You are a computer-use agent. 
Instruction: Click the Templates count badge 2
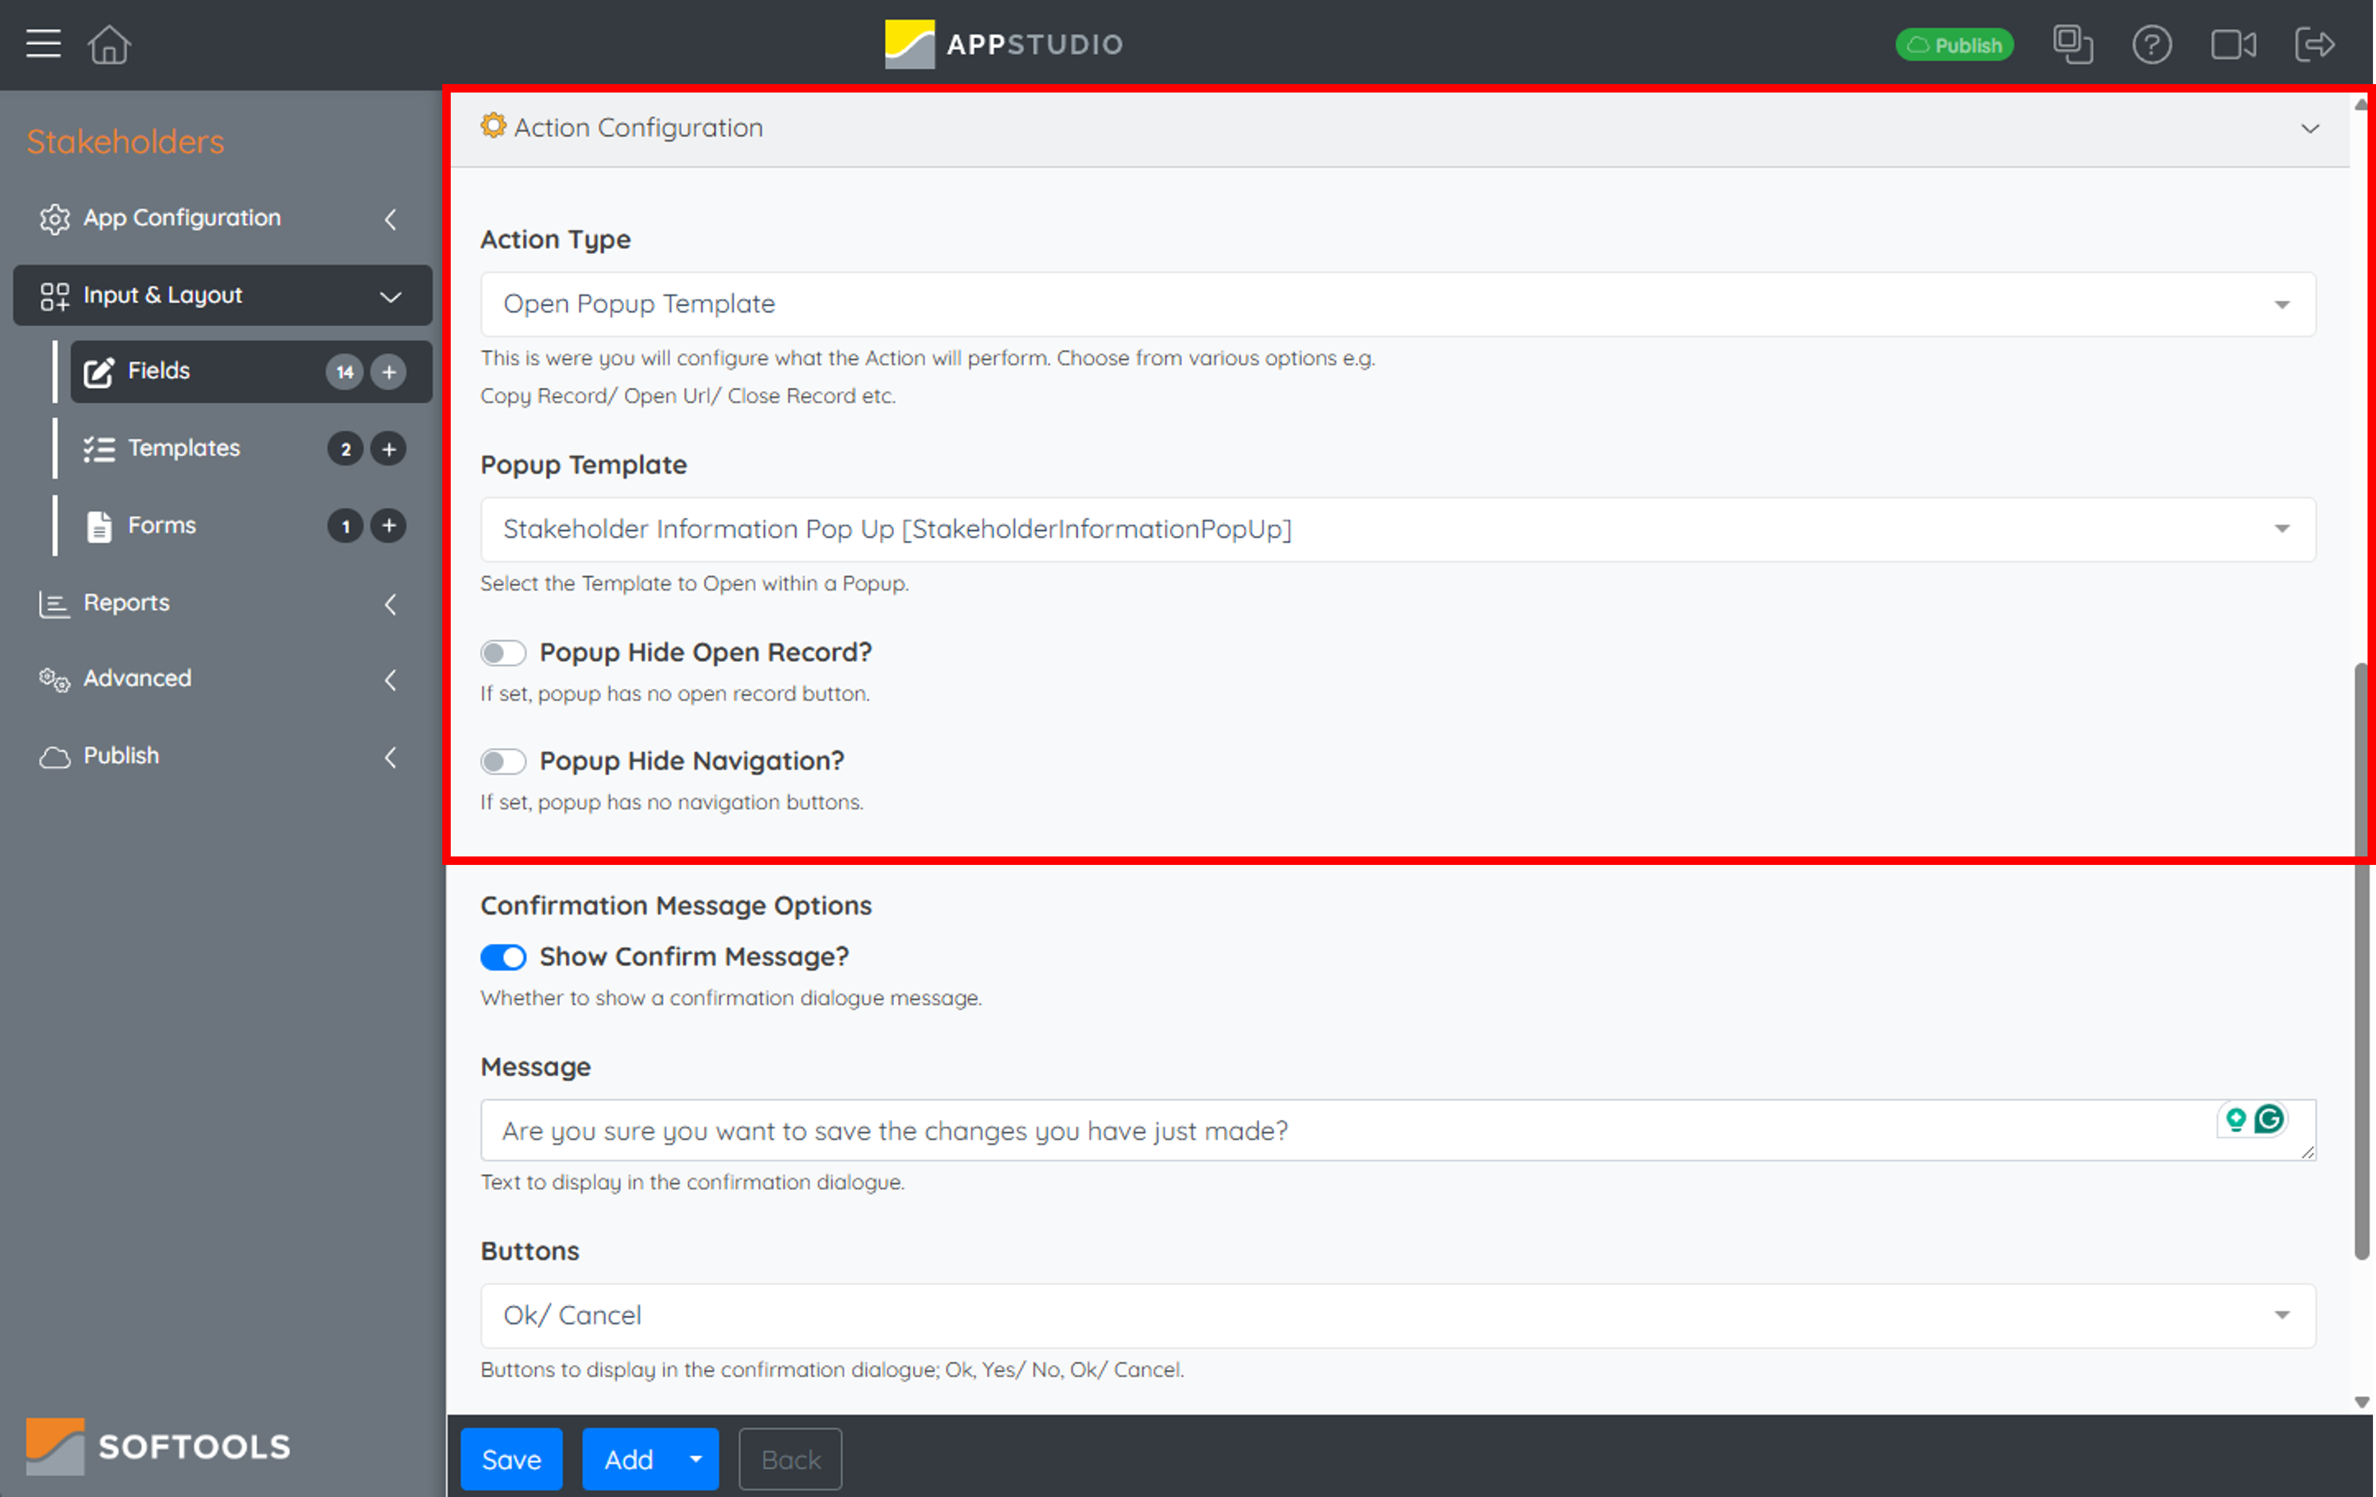(344, 449)
